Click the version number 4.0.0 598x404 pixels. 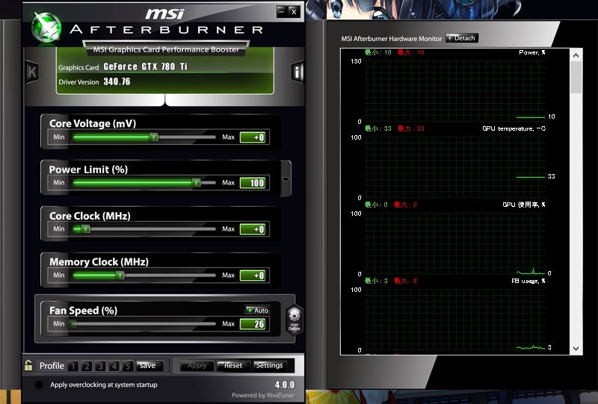click(x=285, y=385)
